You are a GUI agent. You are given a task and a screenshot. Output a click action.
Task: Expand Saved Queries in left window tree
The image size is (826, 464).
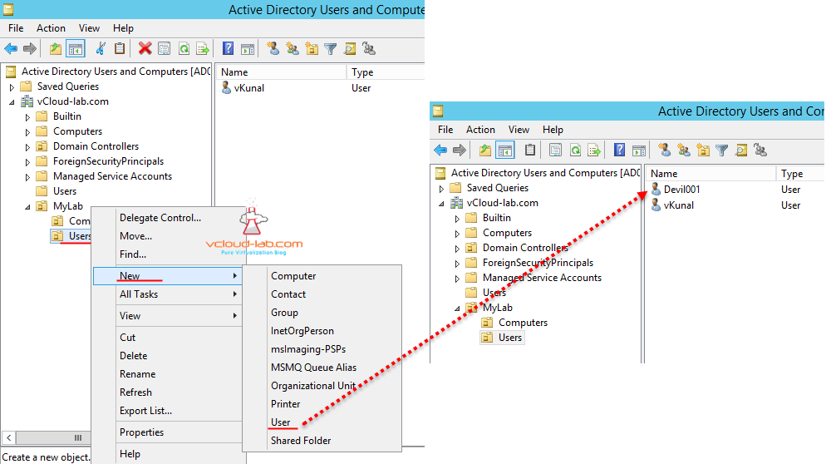pos(12,87)
